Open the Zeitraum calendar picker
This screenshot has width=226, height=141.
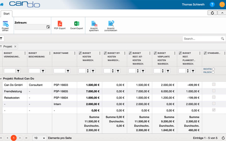(x=48, y=27)
